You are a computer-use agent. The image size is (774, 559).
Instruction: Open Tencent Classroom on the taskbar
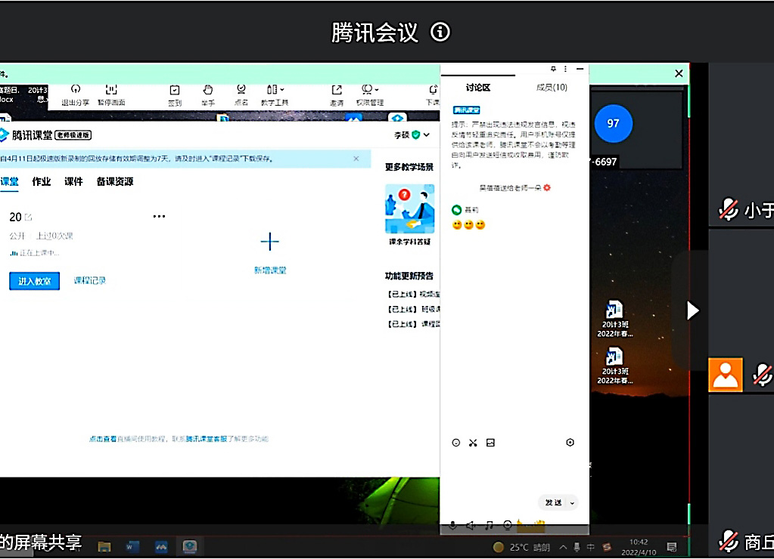[x=190, y=546]
